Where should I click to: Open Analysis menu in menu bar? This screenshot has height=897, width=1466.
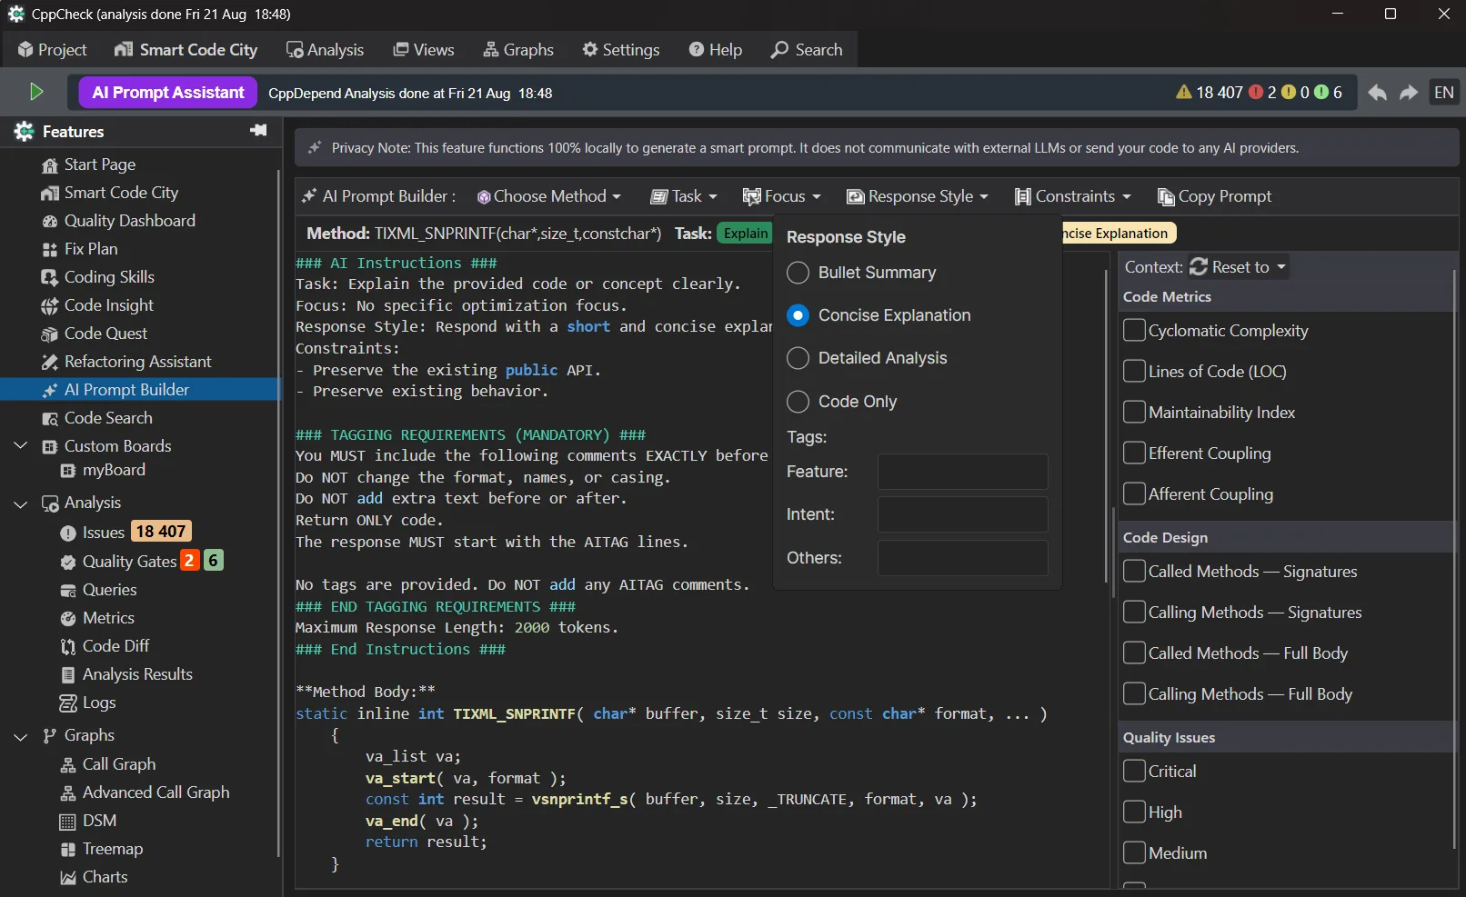coord(325,50)
